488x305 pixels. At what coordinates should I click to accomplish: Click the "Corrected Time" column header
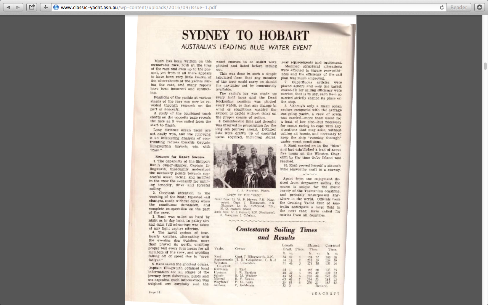coord(332,247)
